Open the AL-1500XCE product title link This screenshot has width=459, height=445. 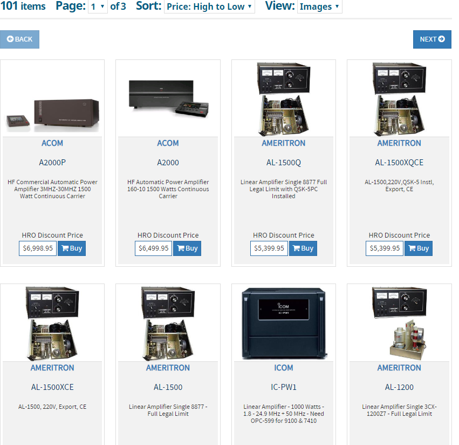click(x=52, y=387)
